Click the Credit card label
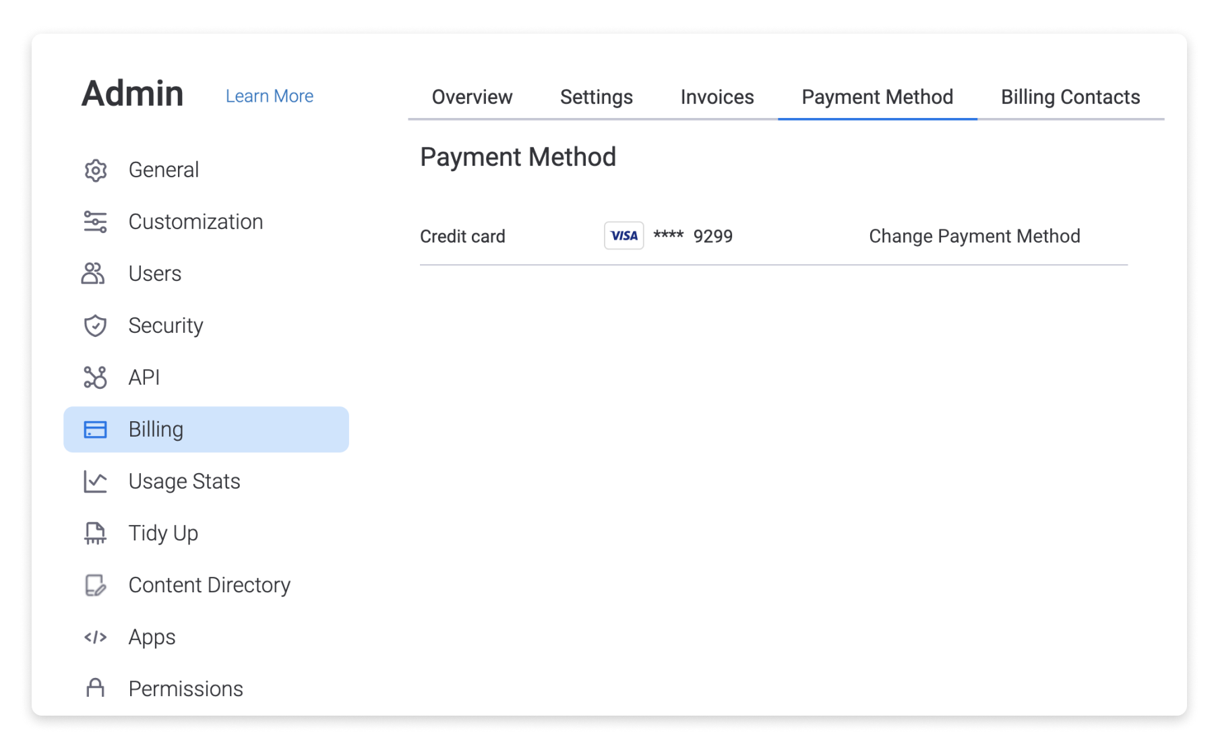 [462, 237]
